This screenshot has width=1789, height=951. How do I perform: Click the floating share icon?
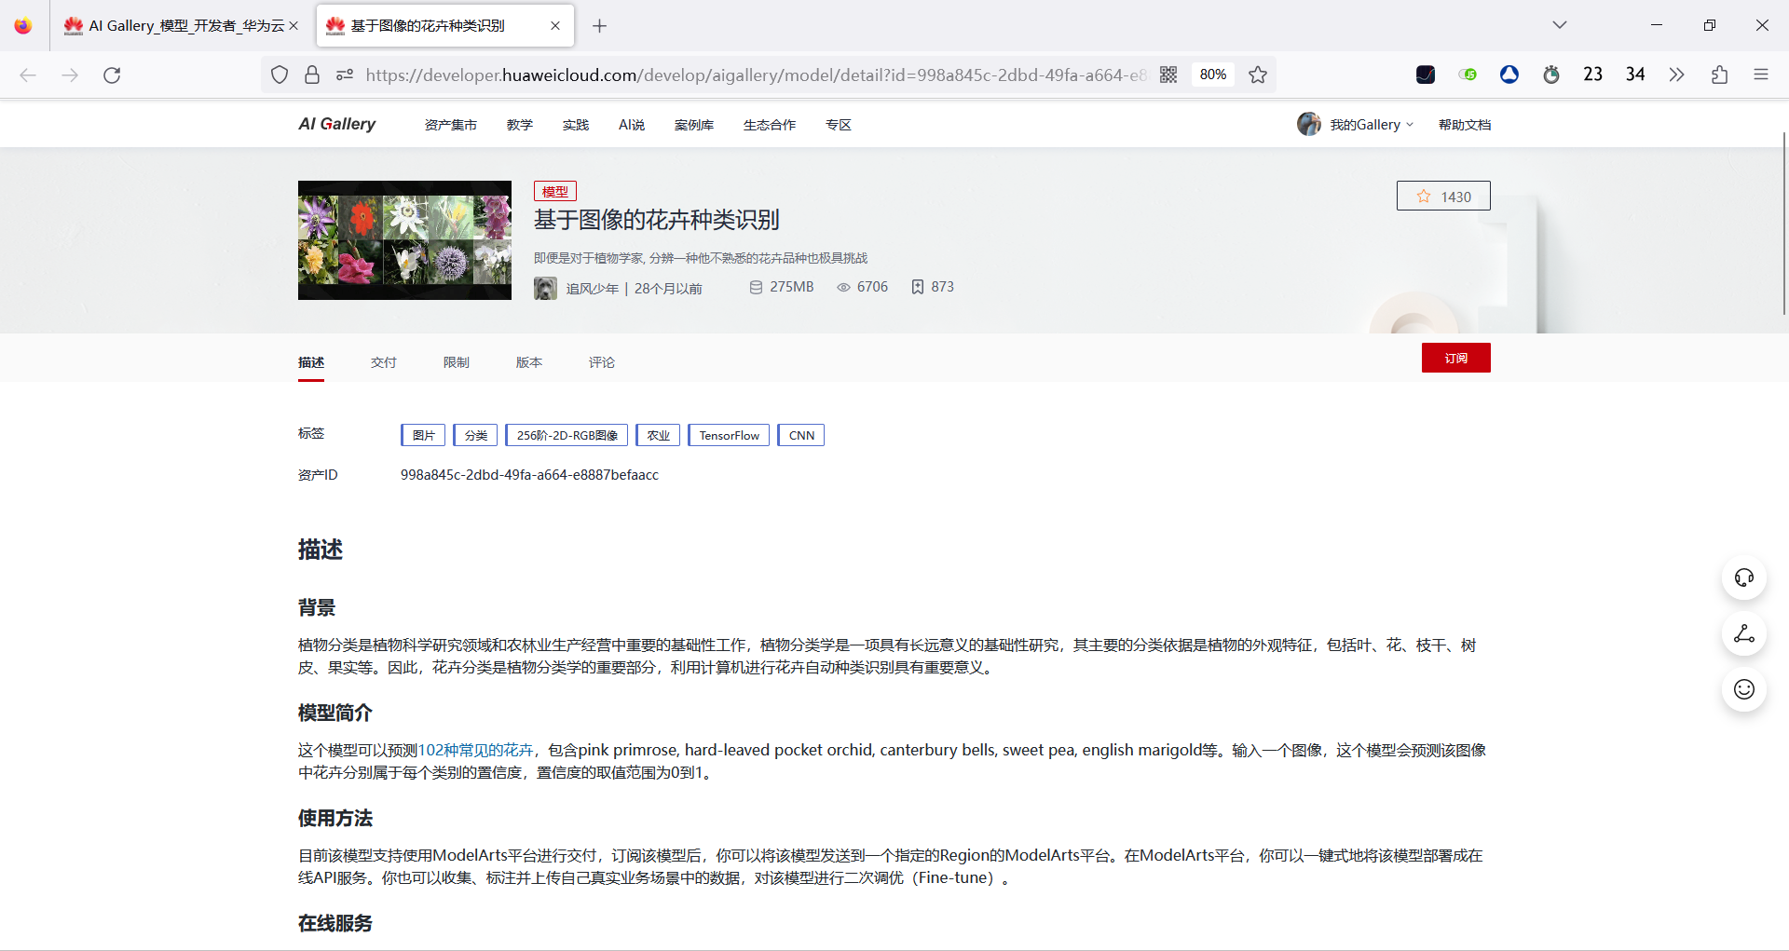coord(1744,634)
